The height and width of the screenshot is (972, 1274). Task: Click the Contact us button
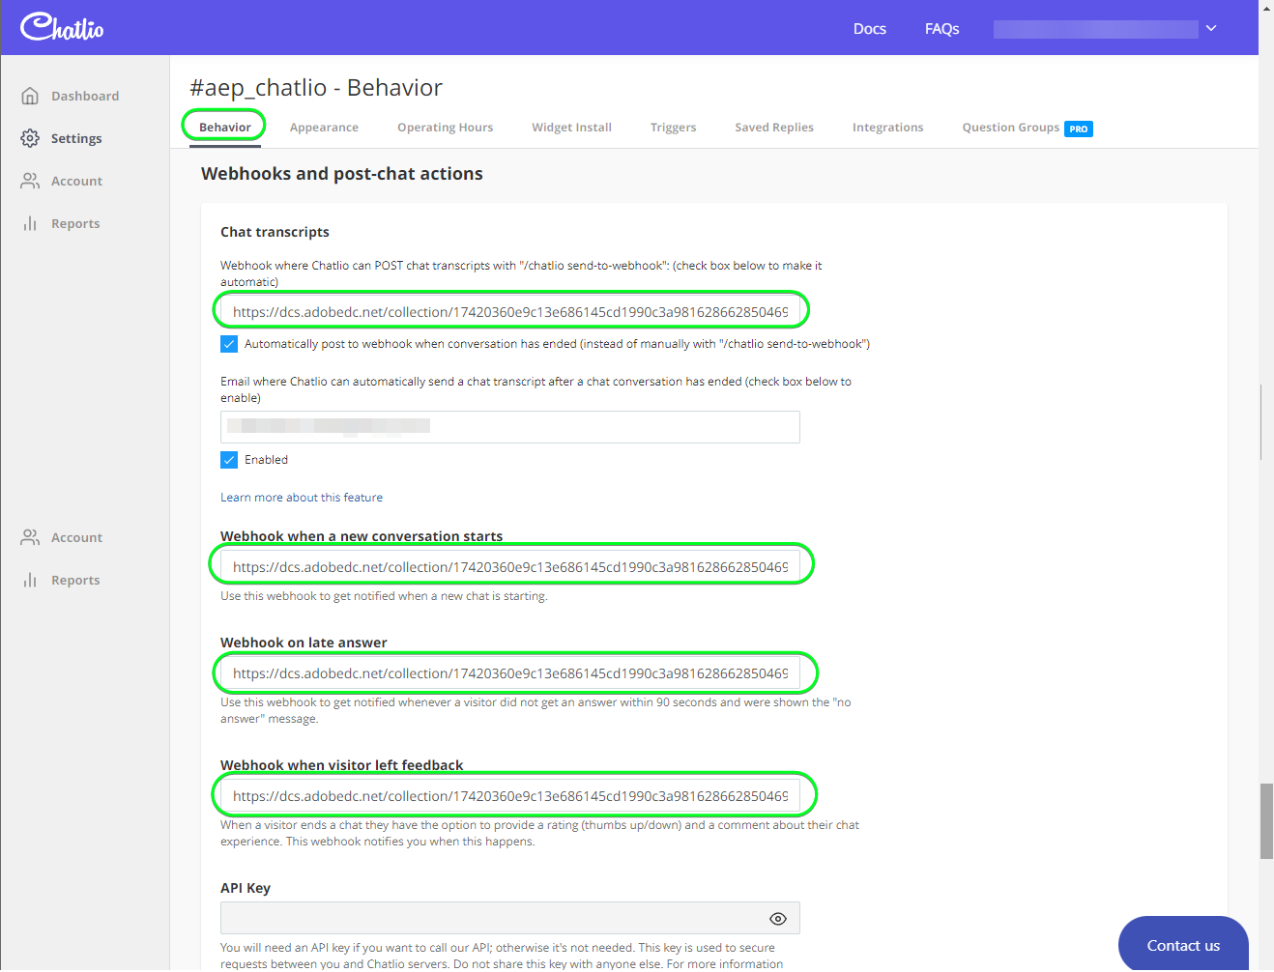pos(1183,945)
